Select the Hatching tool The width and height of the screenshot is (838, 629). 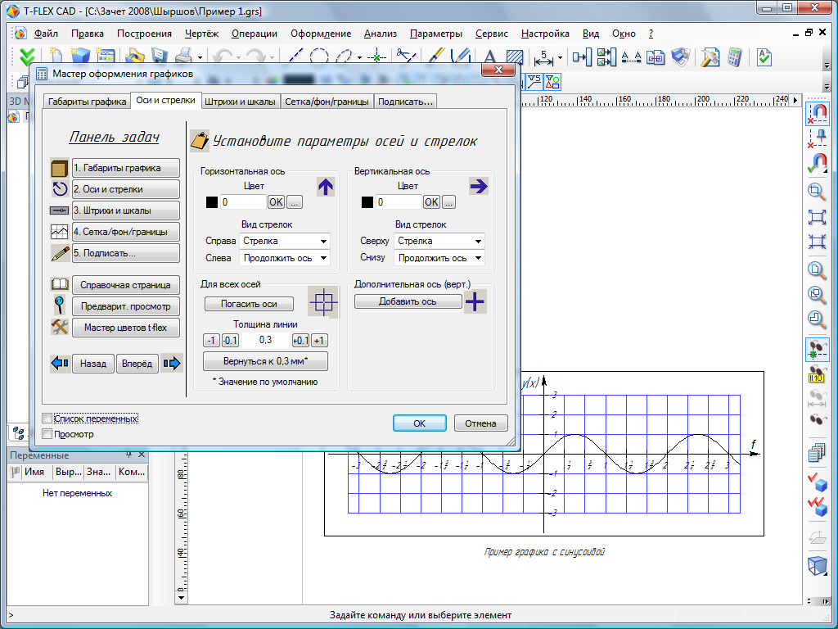[514, 57]
